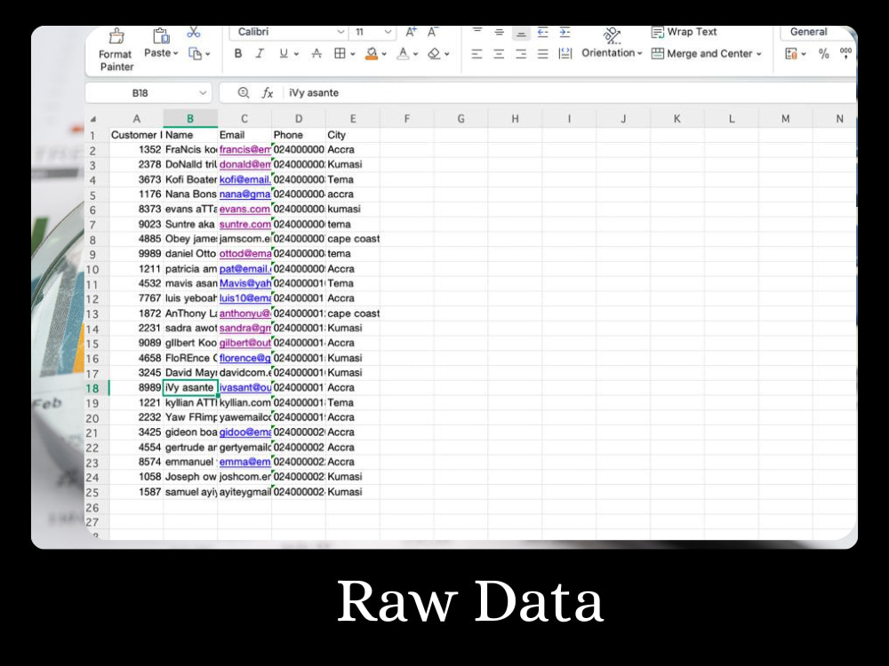
Task: Open the font color dropdown arrow
Action: pyautogui.click(x=415, y=54)
